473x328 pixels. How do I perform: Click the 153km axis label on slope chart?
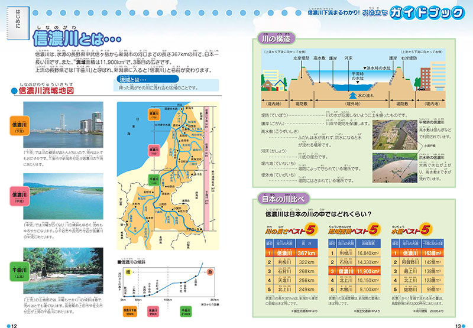(x=168, y=300)
